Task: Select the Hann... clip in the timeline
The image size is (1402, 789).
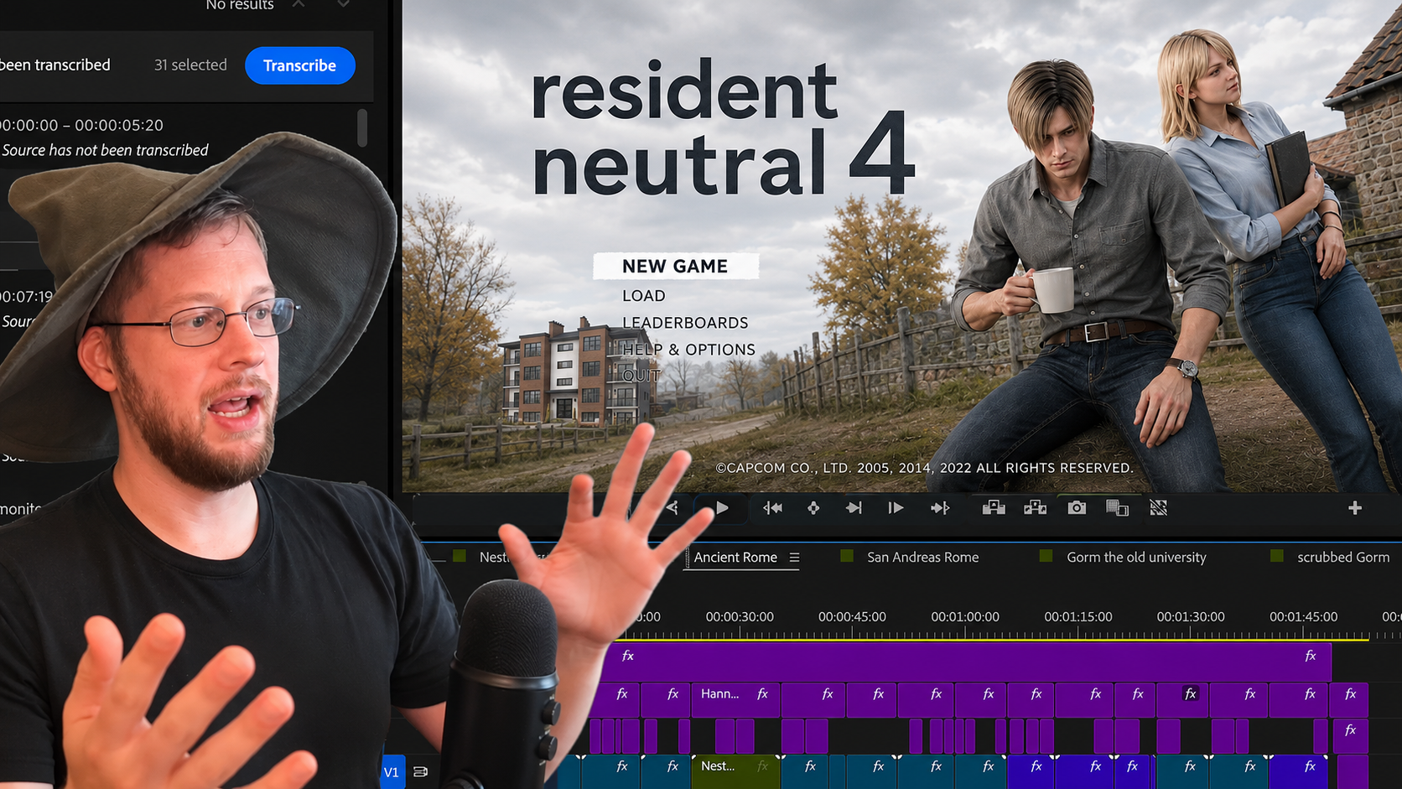Action: (734, 699)
